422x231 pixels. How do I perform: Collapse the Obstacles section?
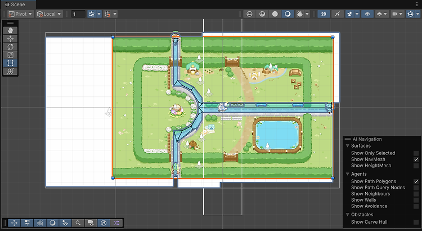point(348,215)
